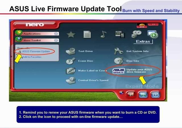Click the Test Drive icon
Image resolution: width=182 pixels, height=128 pixels.
tap(71, 51)
